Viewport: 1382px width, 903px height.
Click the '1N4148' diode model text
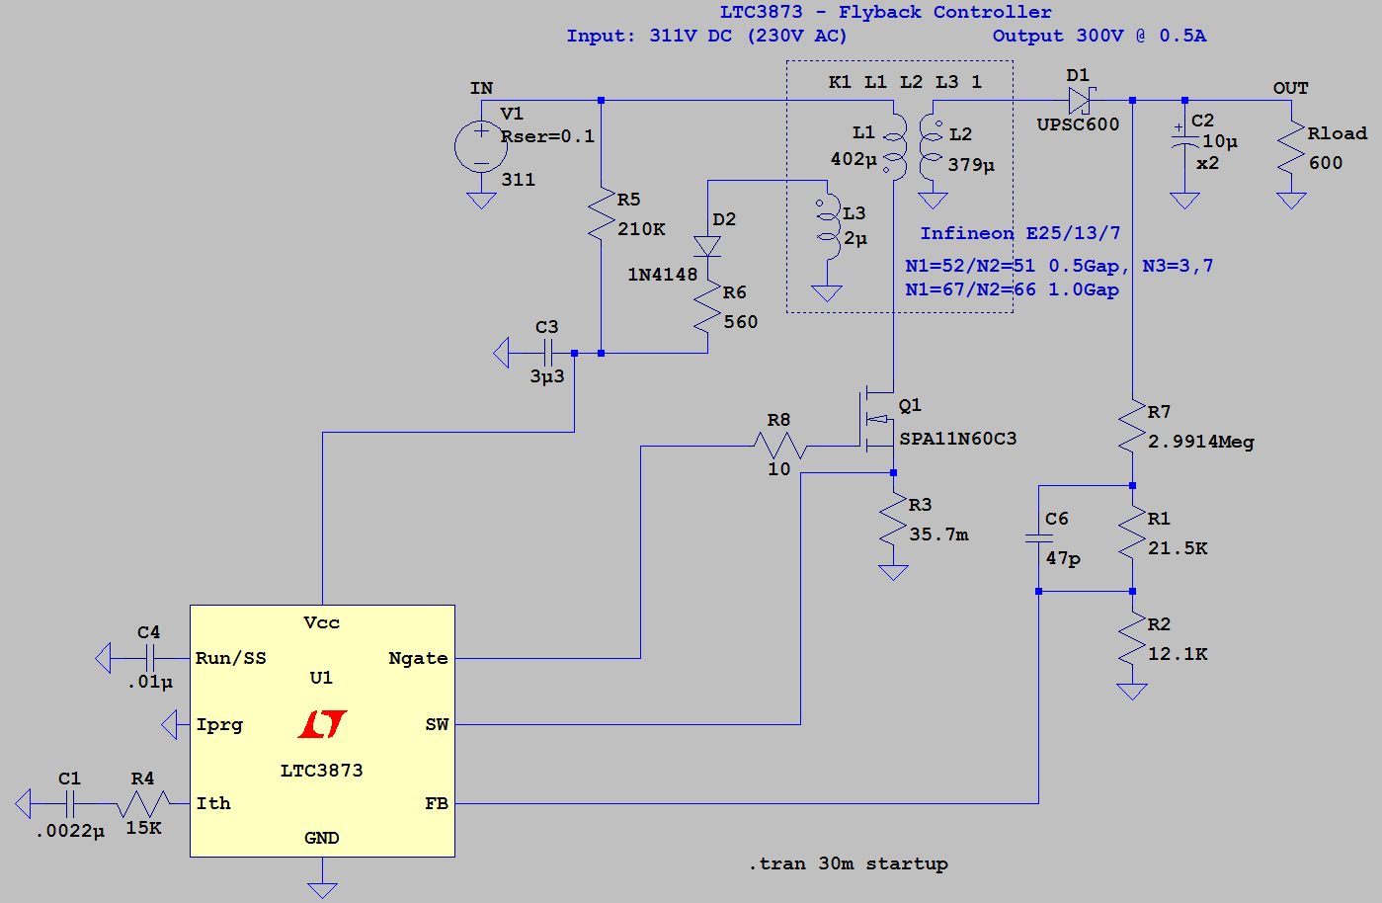click(x=662, y=275)
